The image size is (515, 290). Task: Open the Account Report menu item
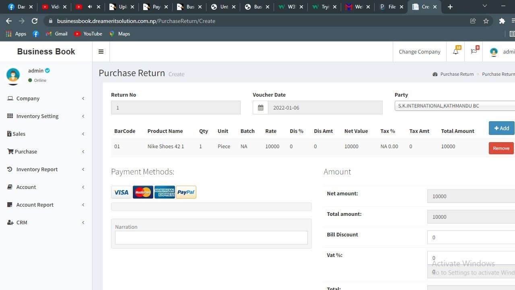[35, 205]
